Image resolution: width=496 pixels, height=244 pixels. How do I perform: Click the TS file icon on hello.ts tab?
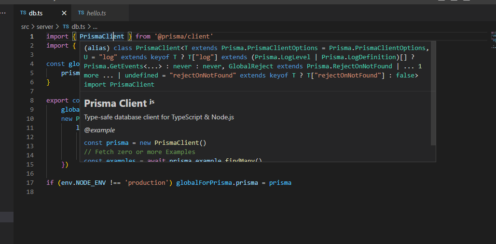[81, 13]
